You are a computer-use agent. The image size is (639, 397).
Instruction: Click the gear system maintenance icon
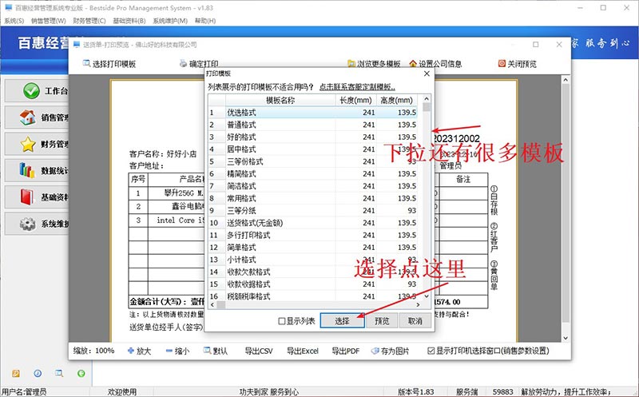click(27, 224)
